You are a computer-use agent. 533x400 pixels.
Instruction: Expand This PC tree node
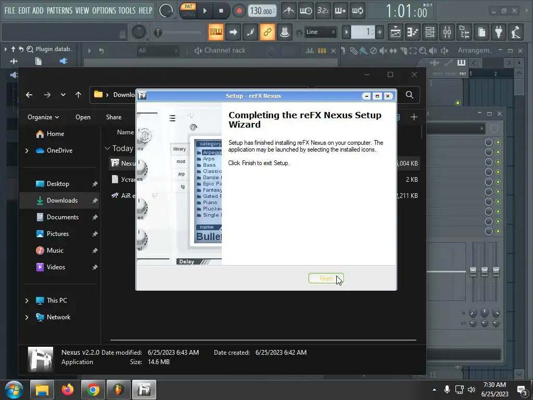(27, 301)
